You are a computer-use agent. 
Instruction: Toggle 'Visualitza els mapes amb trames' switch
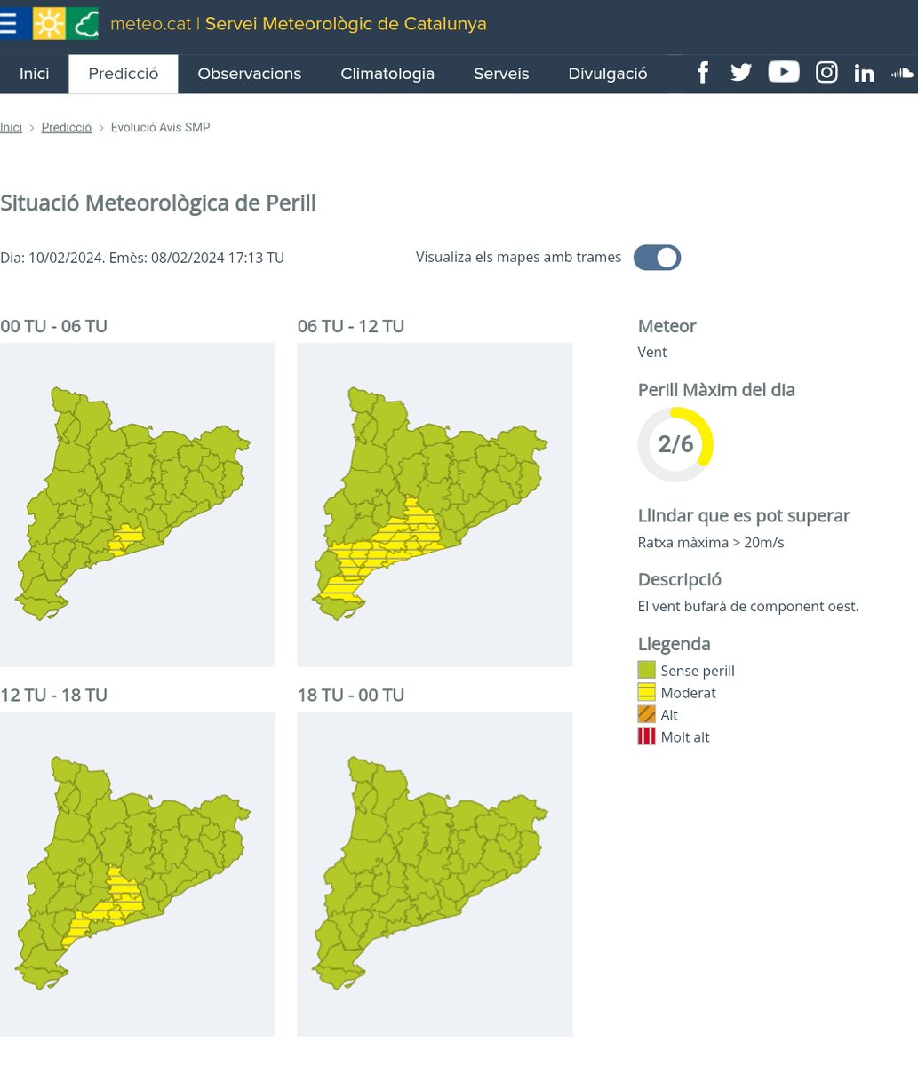pyautogui.click(x=657, y=258)
